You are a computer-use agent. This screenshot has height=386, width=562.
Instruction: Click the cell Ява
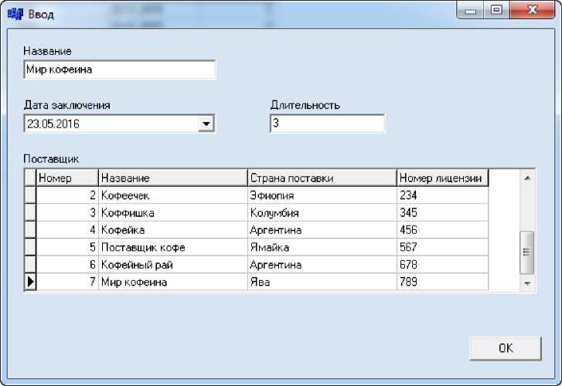322,282
